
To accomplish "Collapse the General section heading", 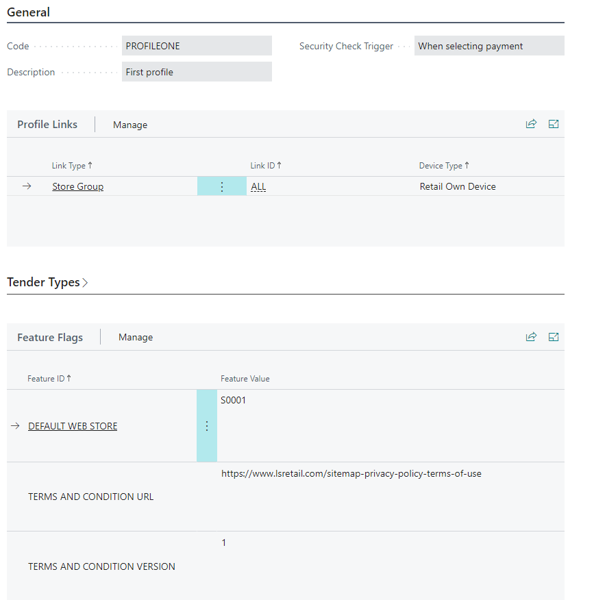I will point(28,12).
